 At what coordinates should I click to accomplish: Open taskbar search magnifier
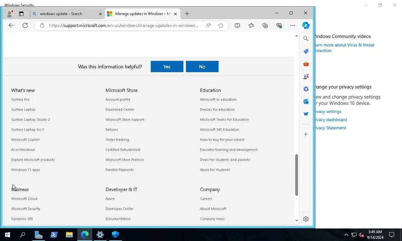pyautogui.click(x=23, y=235)
